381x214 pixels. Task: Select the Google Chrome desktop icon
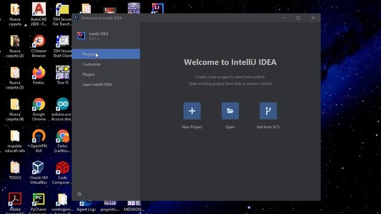coord(39,109)
